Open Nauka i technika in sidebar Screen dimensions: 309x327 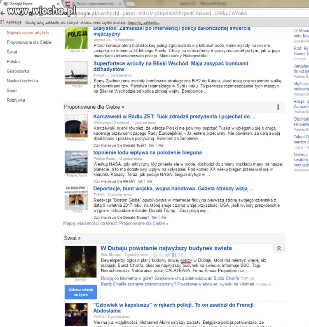point(22,81)
